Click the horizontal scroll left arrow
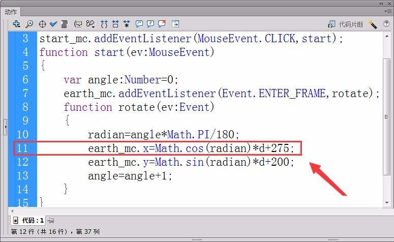394x242 pixels. coord(12,211)
